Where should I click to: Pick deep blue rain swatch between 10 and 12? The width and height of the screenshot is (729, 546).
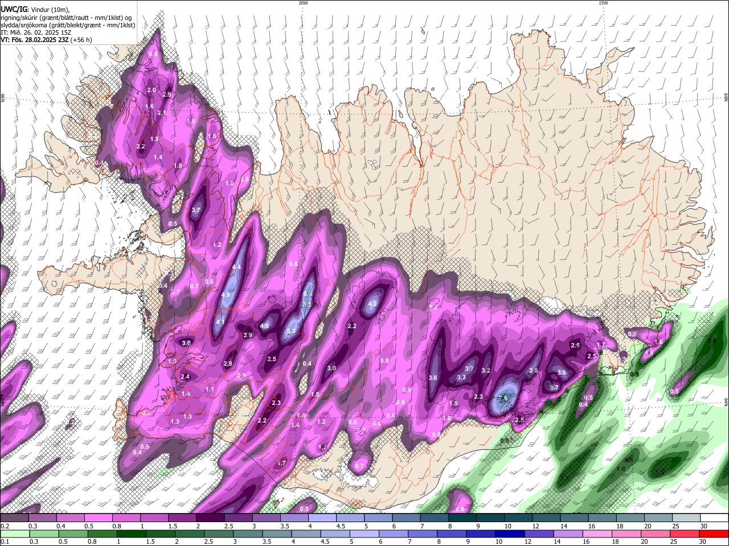(x=509, y=534)
